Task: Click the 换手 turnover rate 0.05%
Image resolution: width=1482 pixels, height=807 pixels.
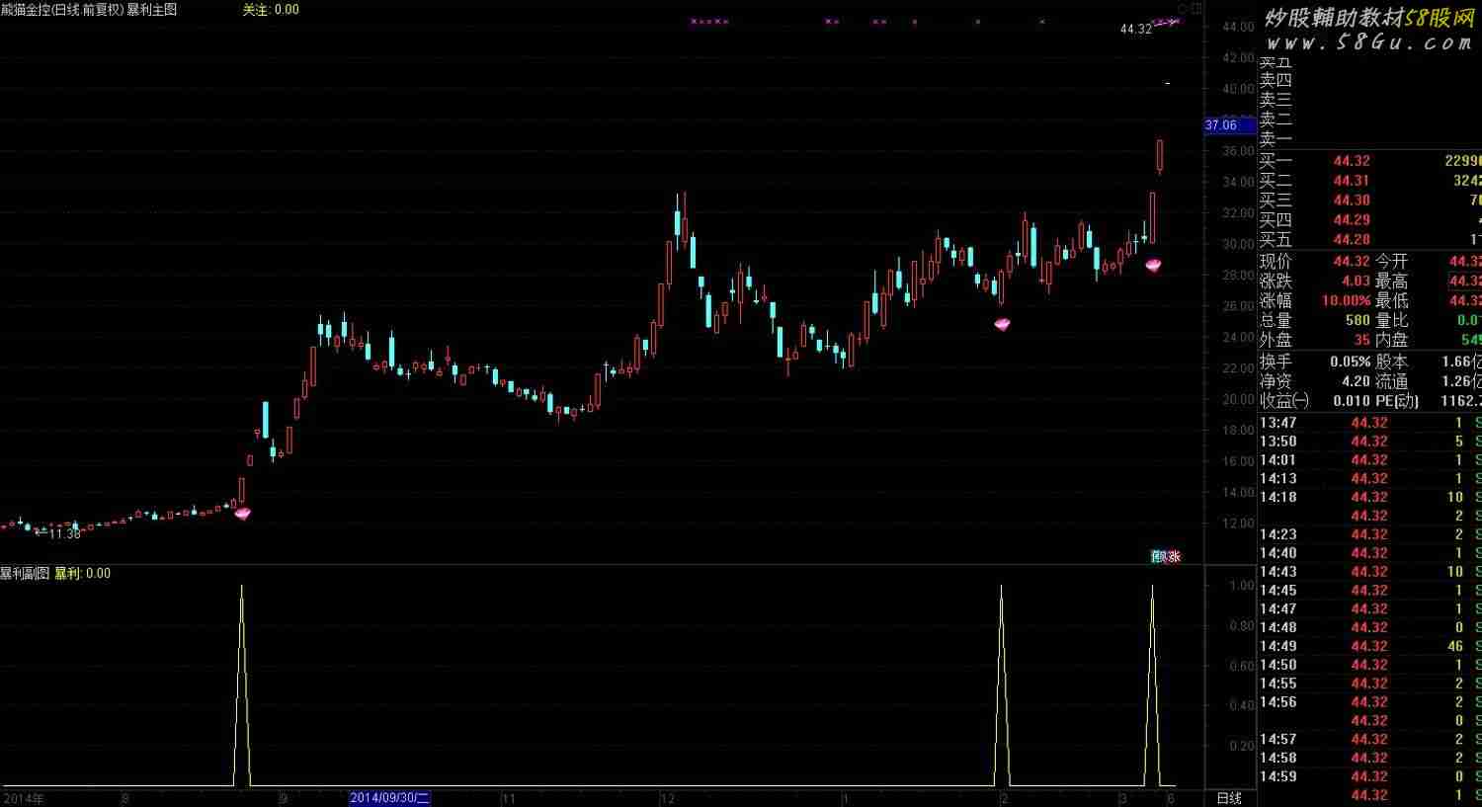Action: 1350,363
